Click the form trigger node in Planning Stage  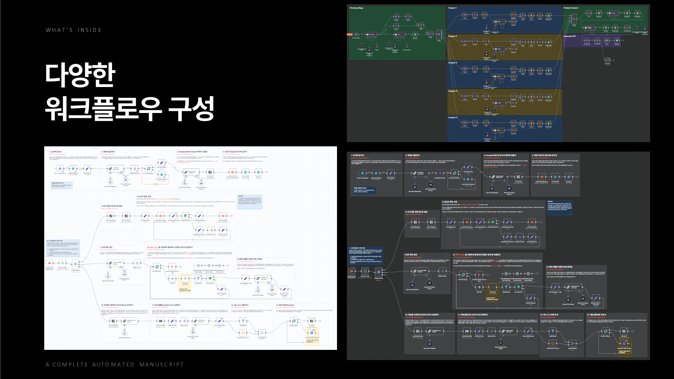[x=356, y=34]
